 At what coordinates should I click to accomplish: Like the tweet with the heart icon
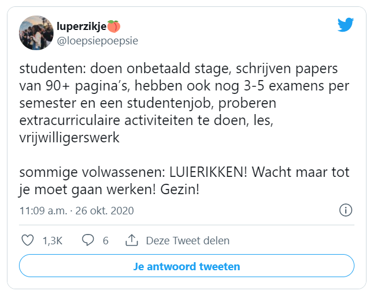pos(27,240)
